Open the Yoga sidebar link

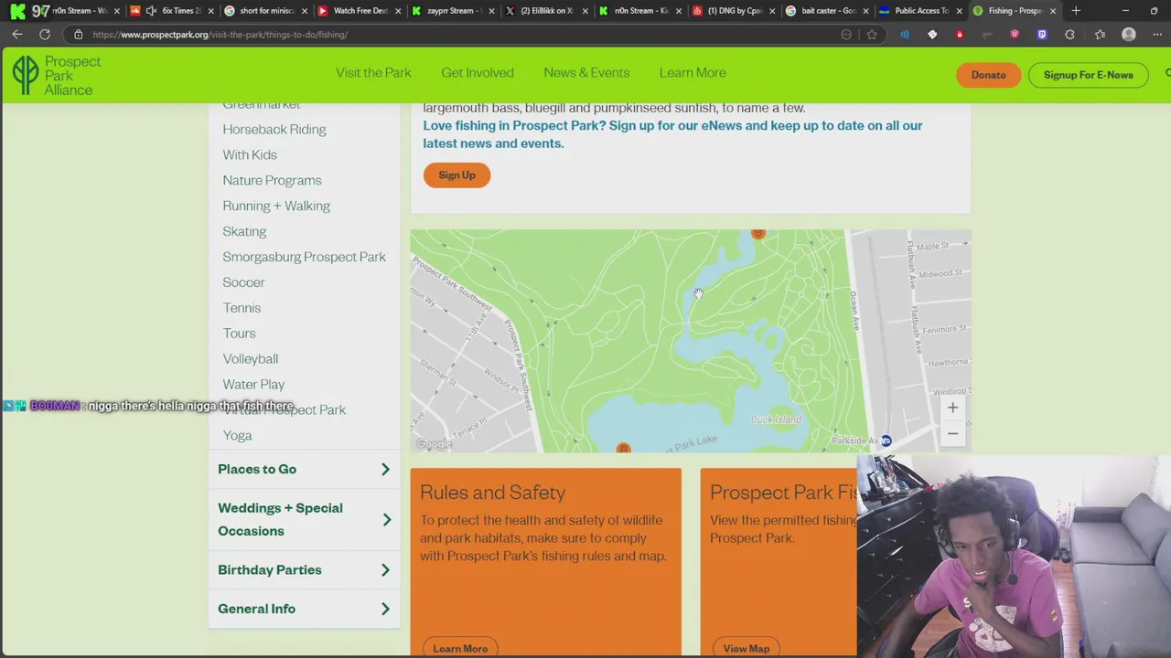[x=237, y=436]
